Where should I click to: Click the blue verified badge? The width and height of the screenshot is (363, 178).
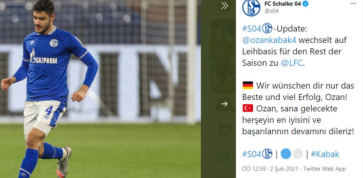click(x=306, y=3)
